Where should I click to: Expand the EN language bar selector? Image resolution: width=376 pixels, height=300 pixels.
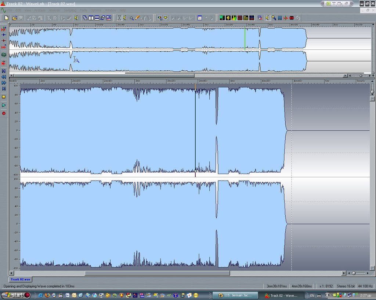click(312, 295)
